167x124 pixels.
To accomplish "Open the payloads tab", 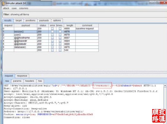I will point(44,21).
